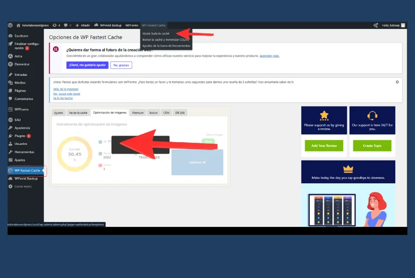Open the CDN tab
Viewport: 415px width, 278px height.
[166, 113]
